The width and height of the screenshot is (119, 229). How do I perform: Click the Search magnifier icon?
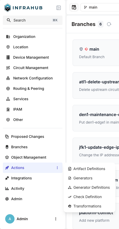[9, 20]
